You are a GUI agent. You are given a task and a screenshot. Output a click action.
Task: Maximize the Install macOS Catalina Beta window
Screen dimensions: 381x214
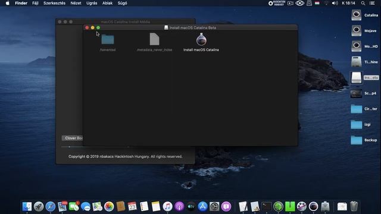[98, 28]
